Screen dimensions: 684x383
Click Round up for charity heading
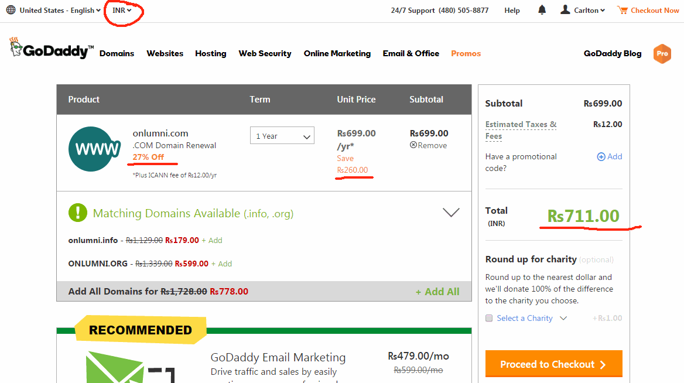[531, 259]
